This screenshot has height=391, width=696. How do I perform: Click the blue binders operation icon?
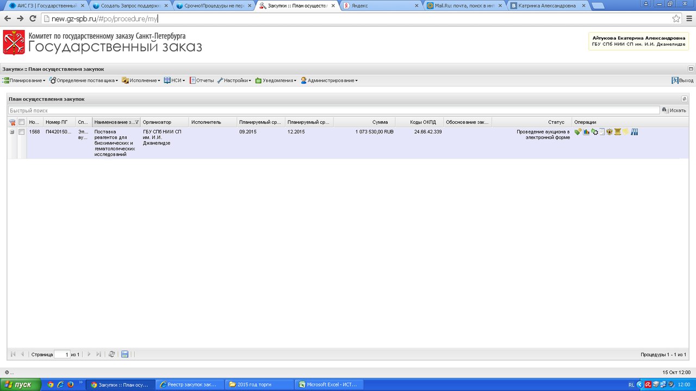click(635, 132)
